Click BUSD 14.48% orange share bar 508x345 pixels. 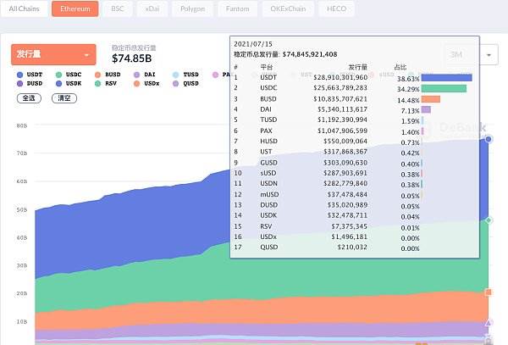click(x=431, y=99)
